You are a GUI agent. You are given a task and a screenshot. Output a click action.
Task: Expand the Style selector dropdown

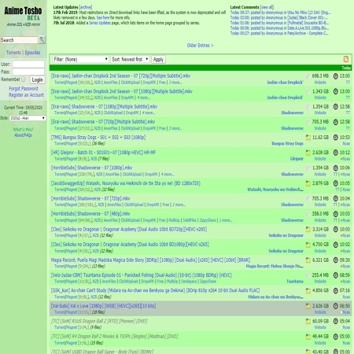coord(28,118)
